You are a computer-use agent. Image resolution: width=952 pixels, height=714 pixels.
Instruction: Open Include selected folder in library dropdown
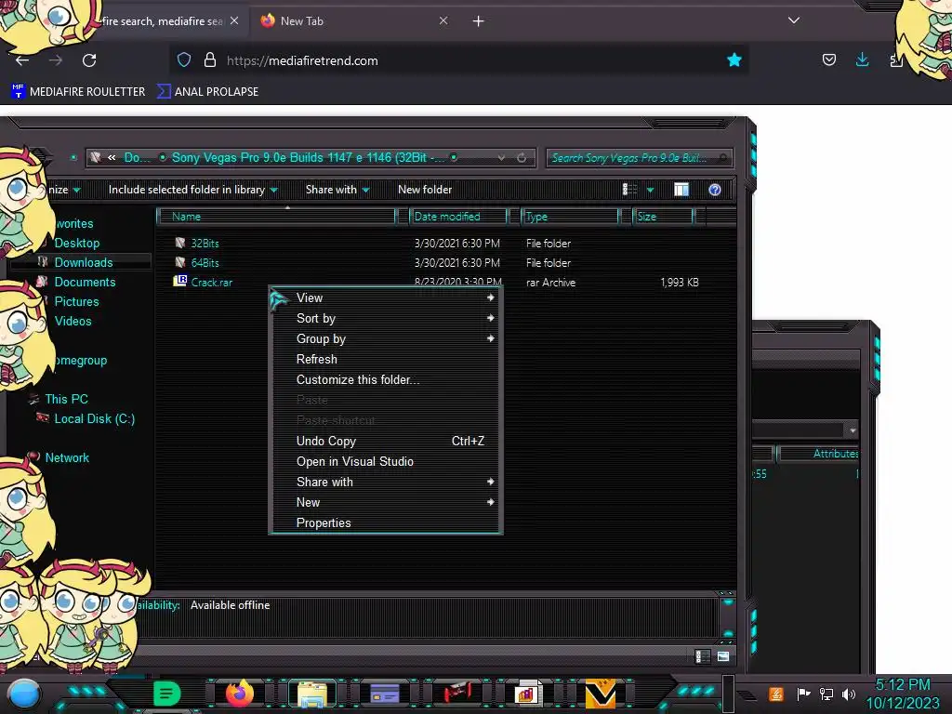(193, 190)
